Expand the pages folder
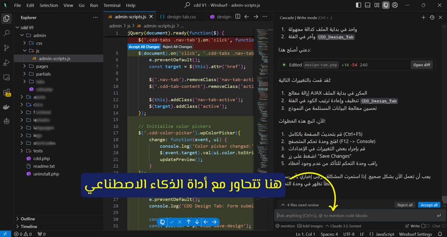The image size is (447, 237). (25, 66)
